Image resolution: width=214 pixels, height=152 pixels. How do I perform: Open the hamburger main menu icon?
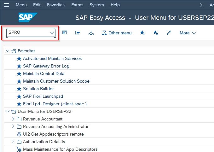(x=7, y=5)
